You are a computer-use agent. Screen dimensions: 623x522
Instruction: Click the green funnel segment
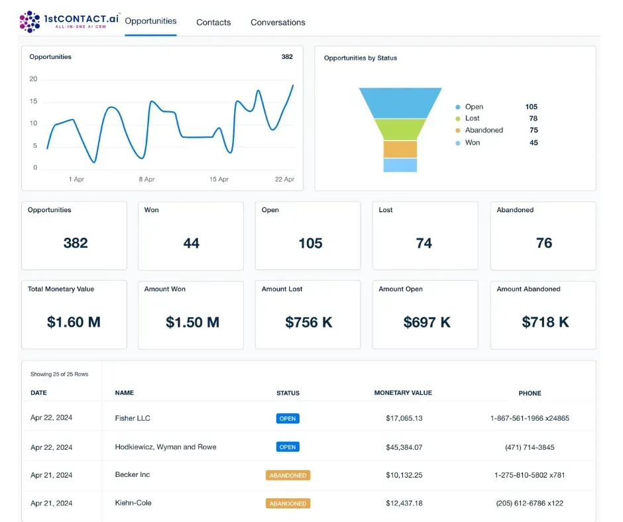tap(400, 130)
